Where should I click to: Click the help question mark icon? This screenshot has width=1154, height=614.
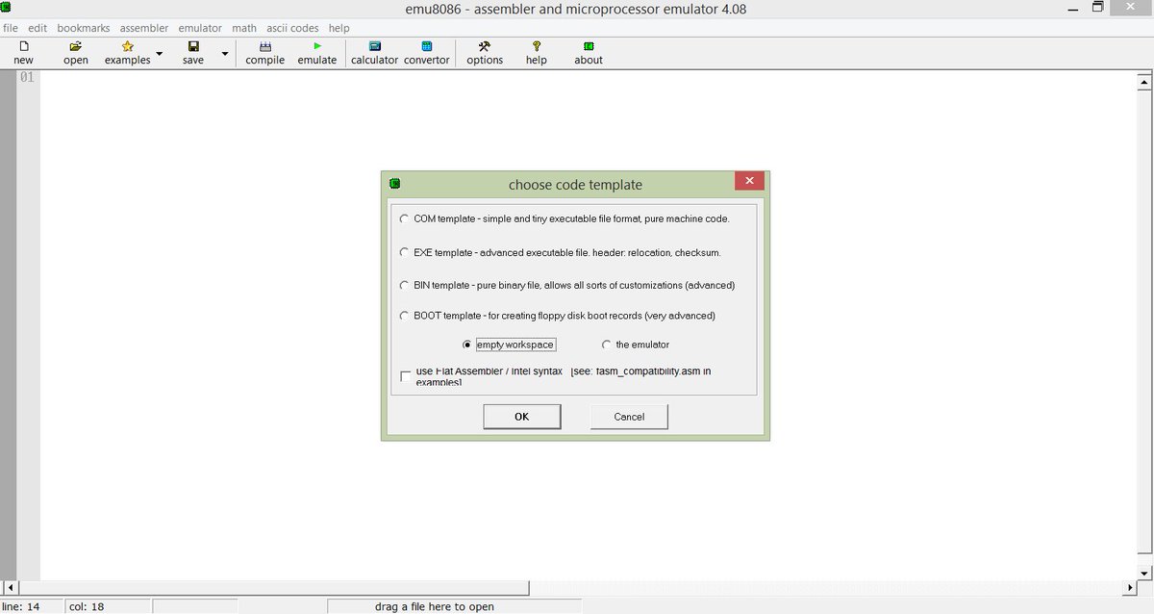537,46
